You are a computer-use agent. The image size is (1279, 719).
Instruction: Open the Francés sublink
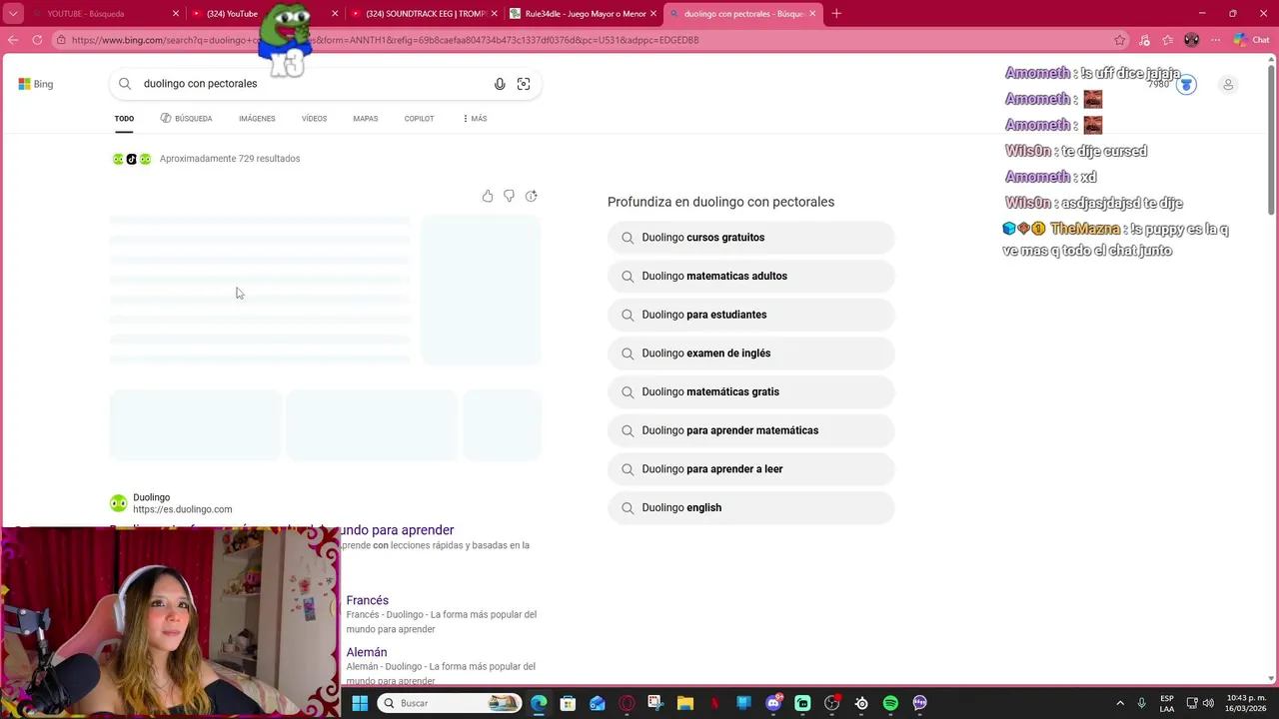click(x=367, y=600)
